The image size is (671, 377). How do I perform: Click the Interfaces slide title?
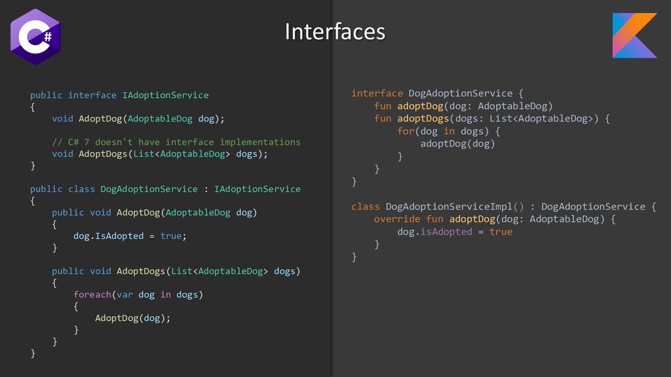click(335, 31)
